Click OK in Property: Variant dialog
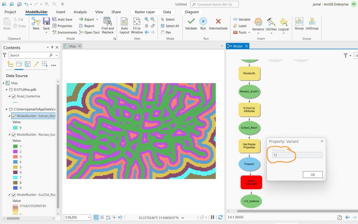The image size is (358, 224). click(x=312, y=174)
